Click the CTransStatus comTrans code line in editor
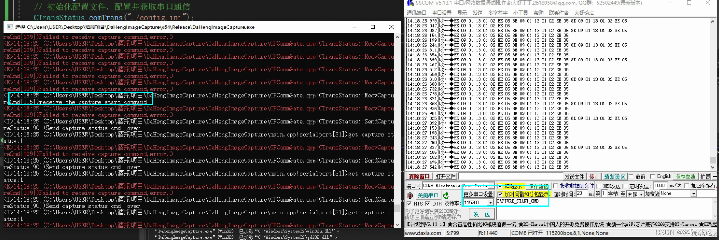This screenshot has height=240, width=719. coord(114,18)
